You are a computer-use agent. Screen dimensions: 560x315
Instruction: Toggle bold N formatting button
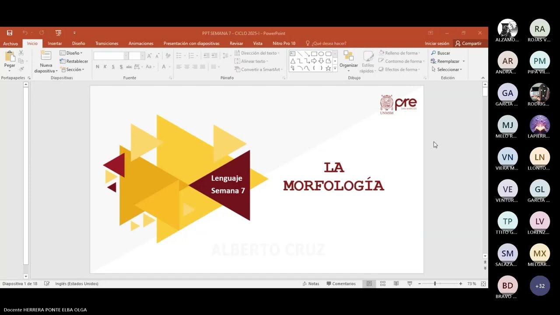pos(97,67)
